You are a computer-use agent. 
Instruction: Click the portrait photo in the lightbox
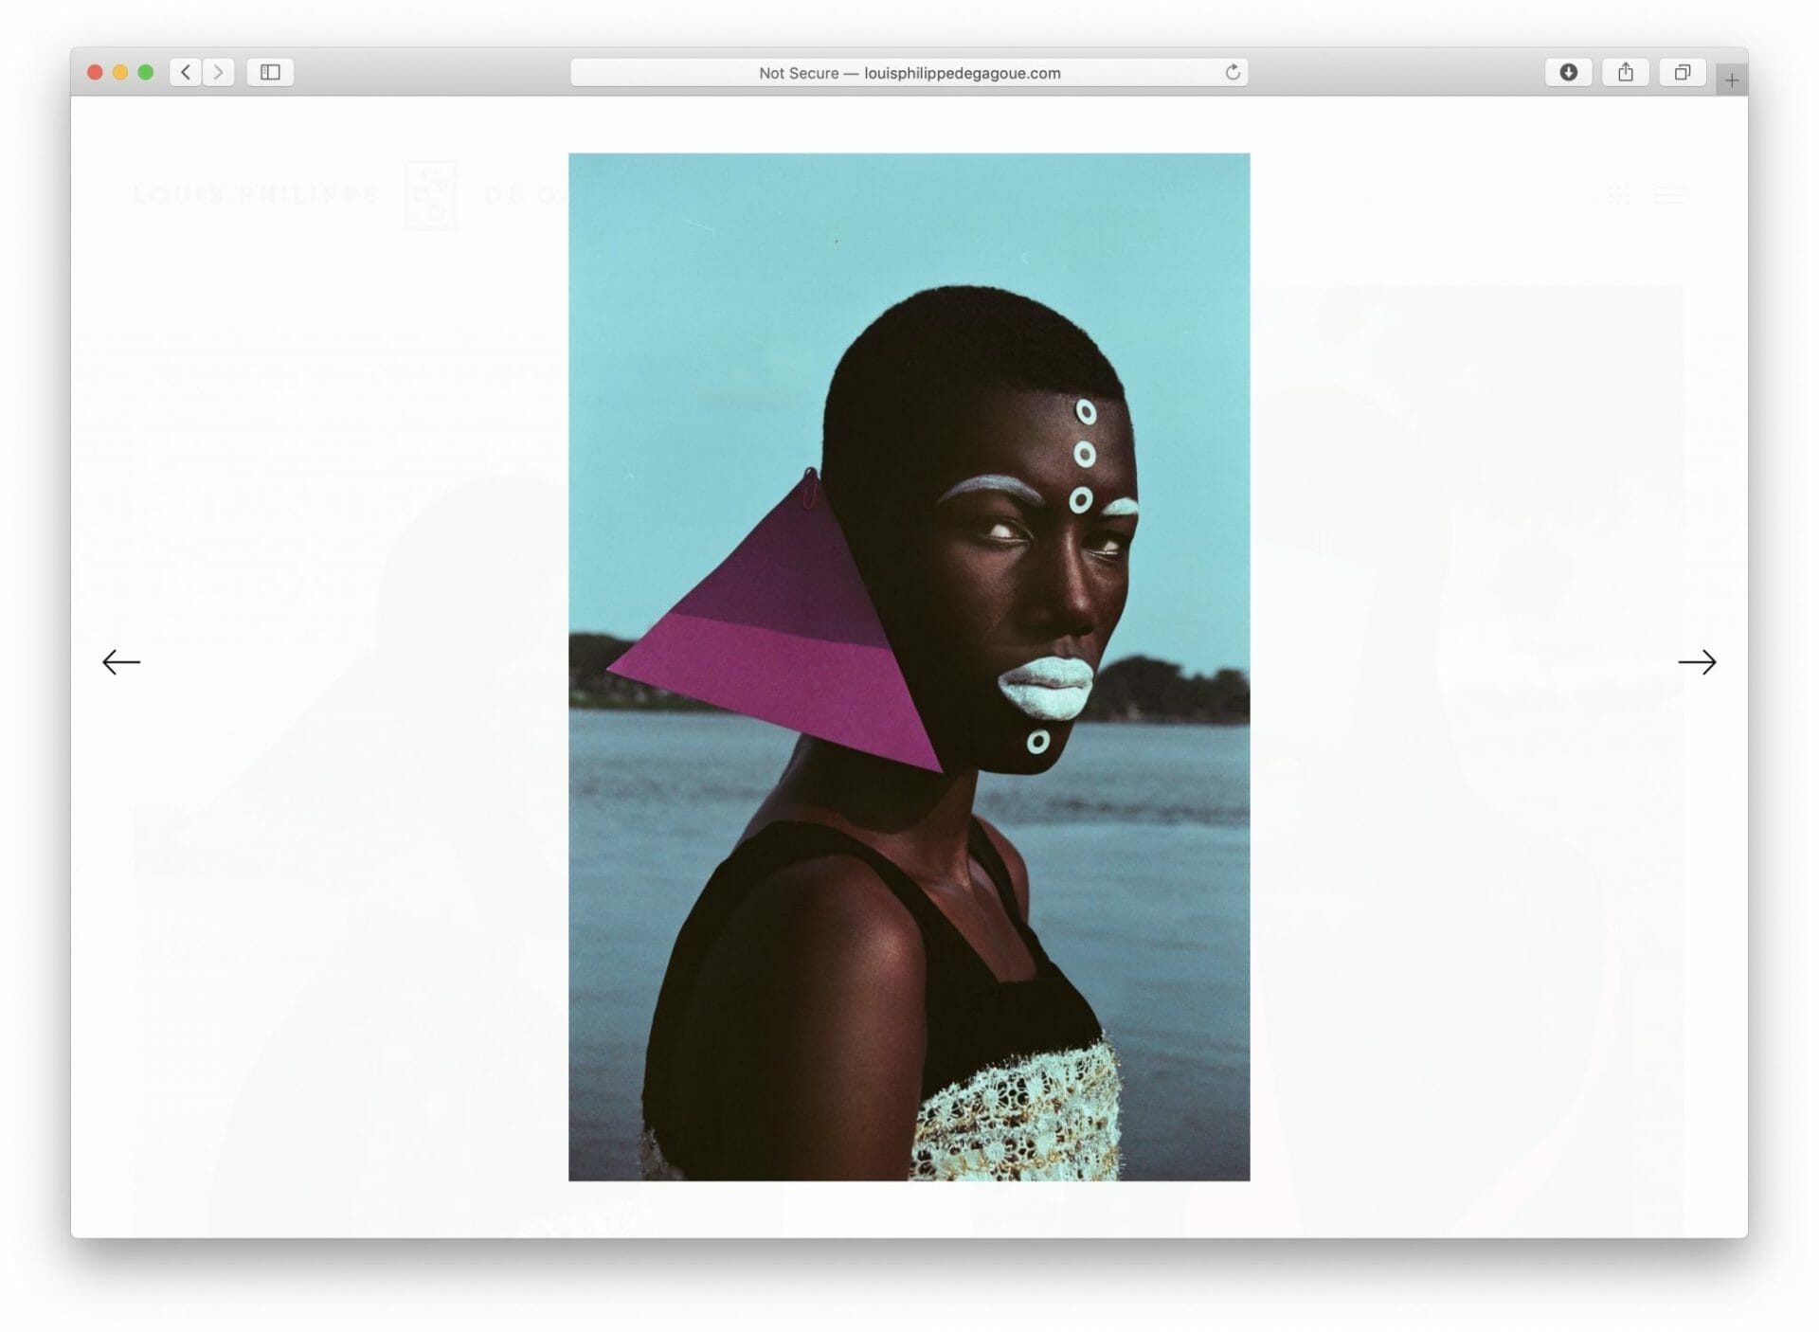909,666
